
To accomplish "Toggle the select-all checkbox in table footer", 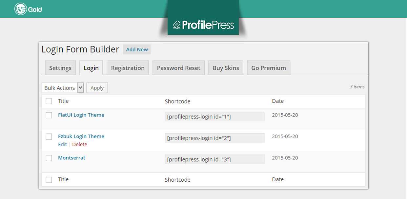I will tap(49, 180).
